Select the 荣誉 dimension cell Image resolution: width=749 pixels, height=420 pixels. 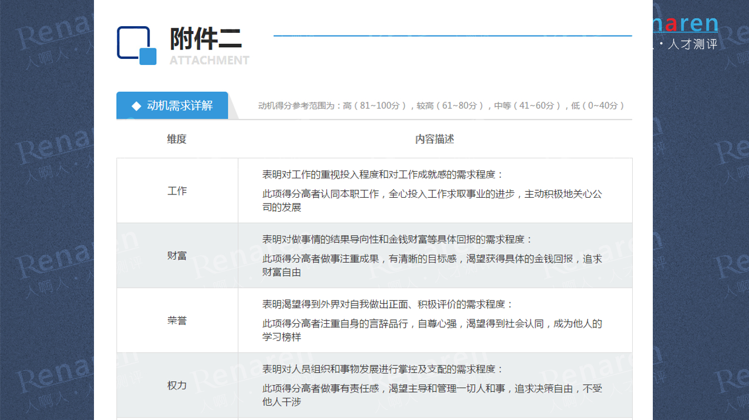(x=177, y=321)
